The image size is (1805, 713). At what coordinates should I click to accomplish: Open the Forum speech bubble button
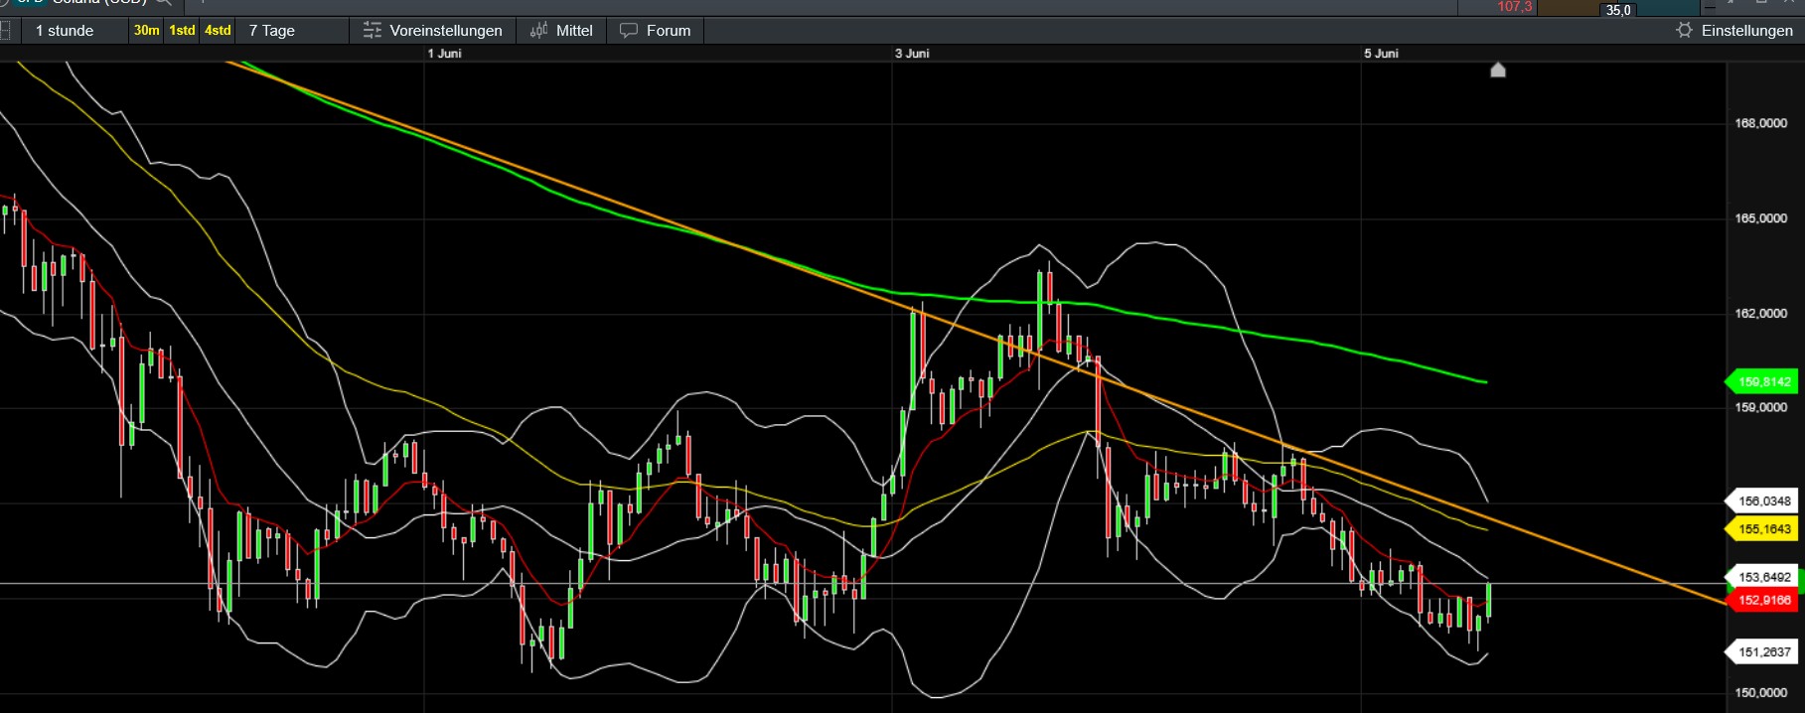[x=656, y=31]
